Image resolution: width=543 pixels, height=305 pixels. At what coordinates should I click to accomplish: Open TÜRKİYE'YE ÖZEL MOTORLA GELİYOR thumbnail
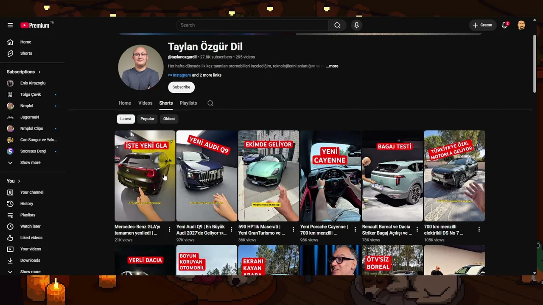tap(454, 176)
